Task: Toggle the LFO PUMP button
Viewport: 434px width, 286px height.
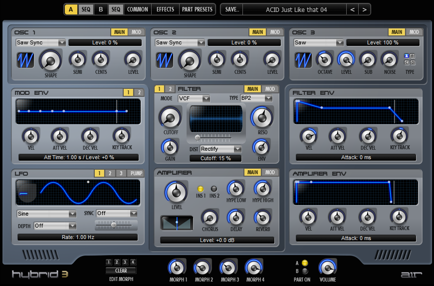Action: [136, 173]
